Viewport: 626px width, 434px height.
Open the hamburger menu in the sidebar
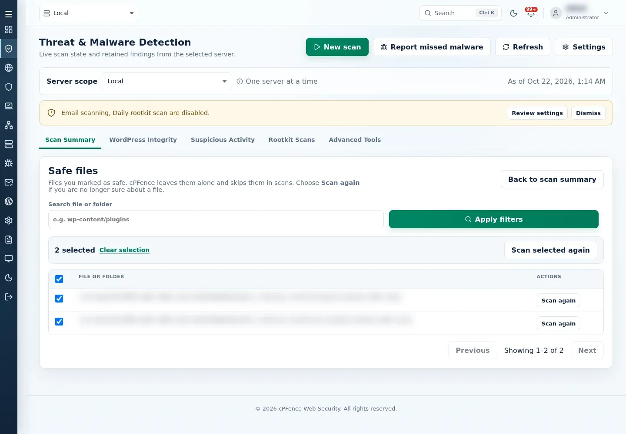pyautogui.click(x=9, y=14)
